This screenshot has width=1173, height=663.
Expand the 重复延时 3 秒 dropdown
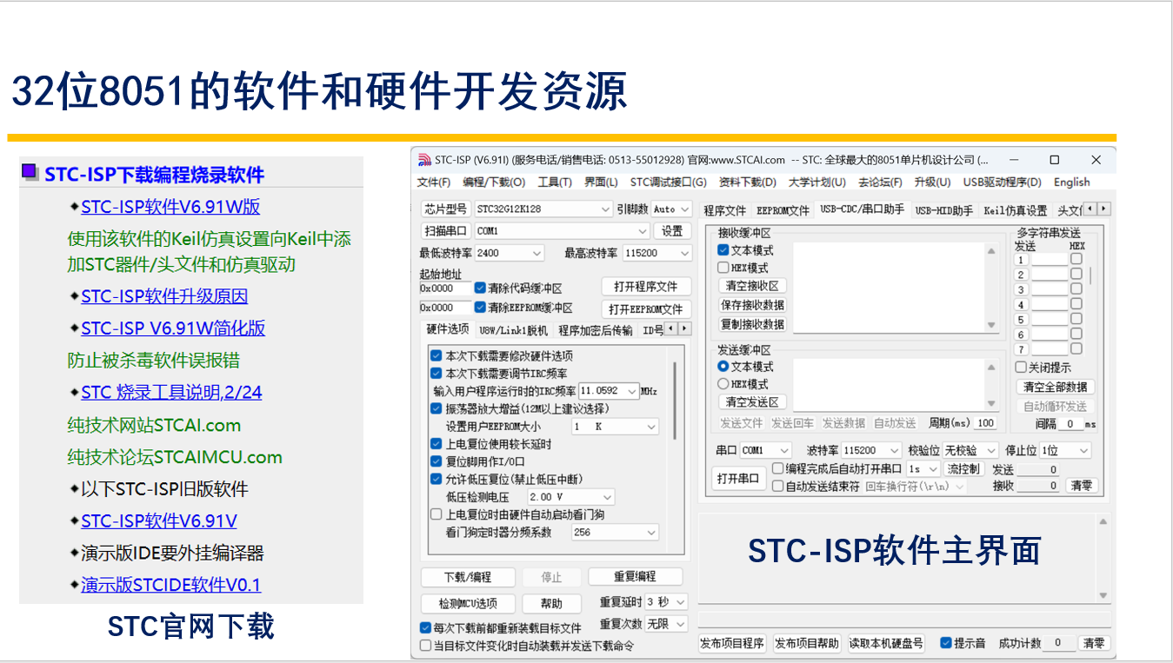(x=680, y=602)
